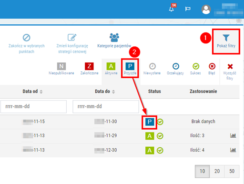Toggle the Przyszłe status filter

click(130, 69)
